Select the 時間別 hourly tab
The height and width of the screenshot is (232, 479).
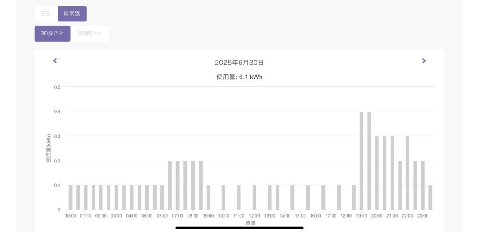pos(72,14)
